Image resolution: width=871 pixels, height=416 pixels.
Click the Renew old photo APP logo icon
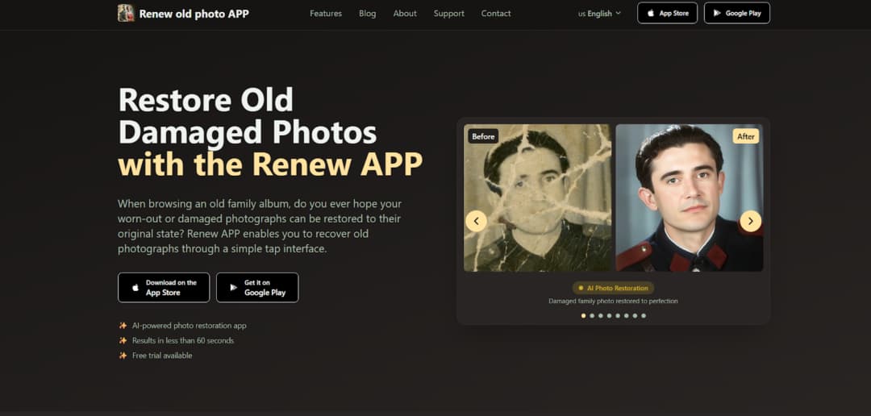pyautogui.click(x=126, y=13)
